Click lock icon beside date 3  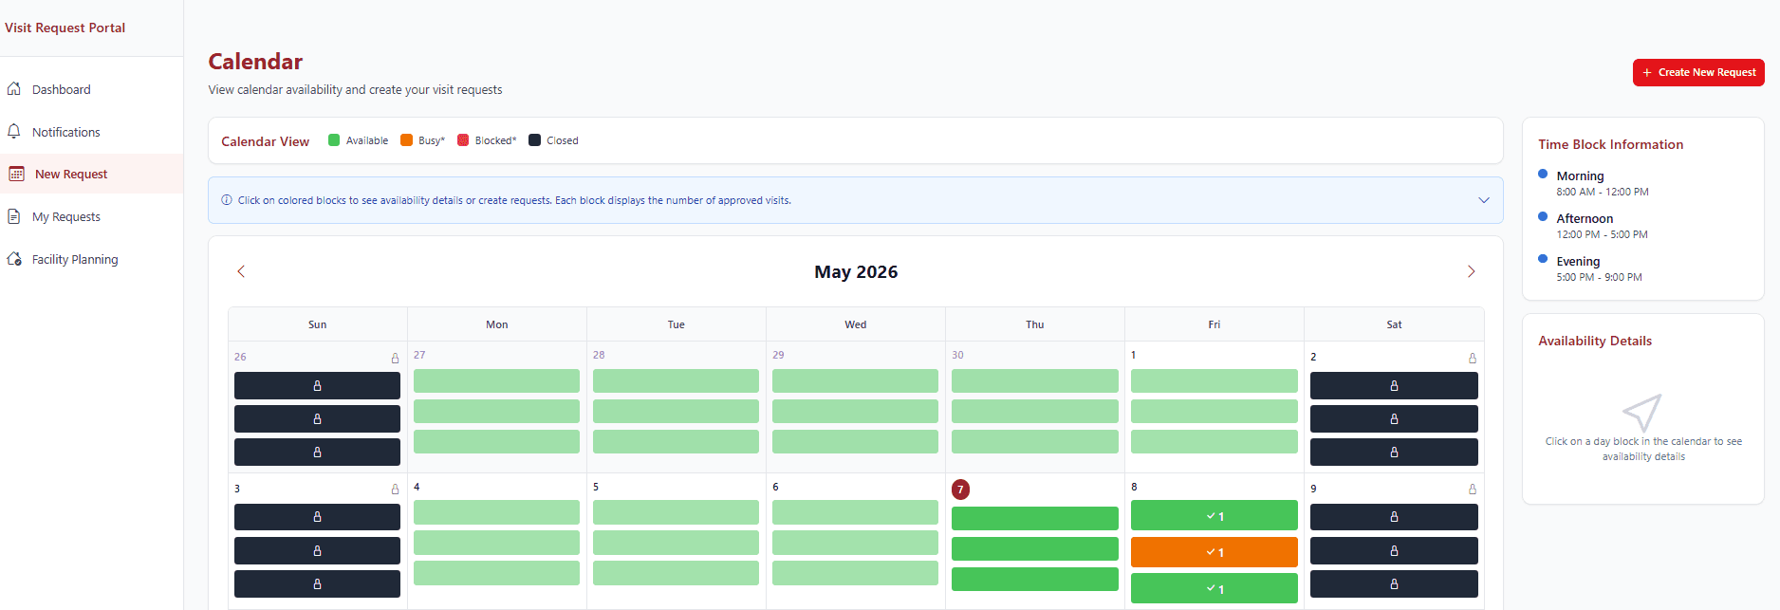click(396, 489)
